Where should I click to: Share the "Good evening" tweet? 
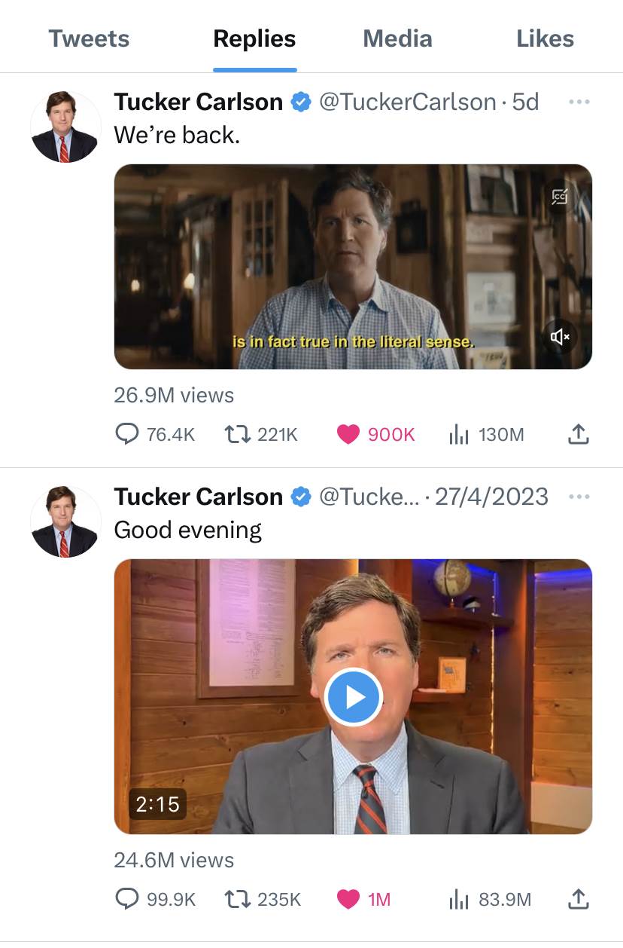click(x=577, y=899)
